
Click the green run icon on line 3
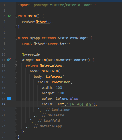pos(9,16)
